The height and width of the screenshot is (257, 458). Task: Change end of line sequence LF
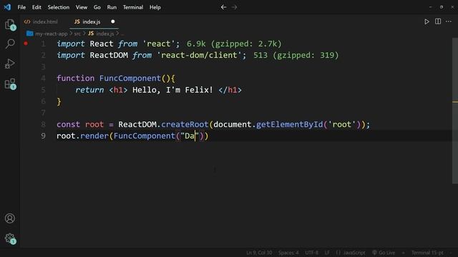[327, 253]
